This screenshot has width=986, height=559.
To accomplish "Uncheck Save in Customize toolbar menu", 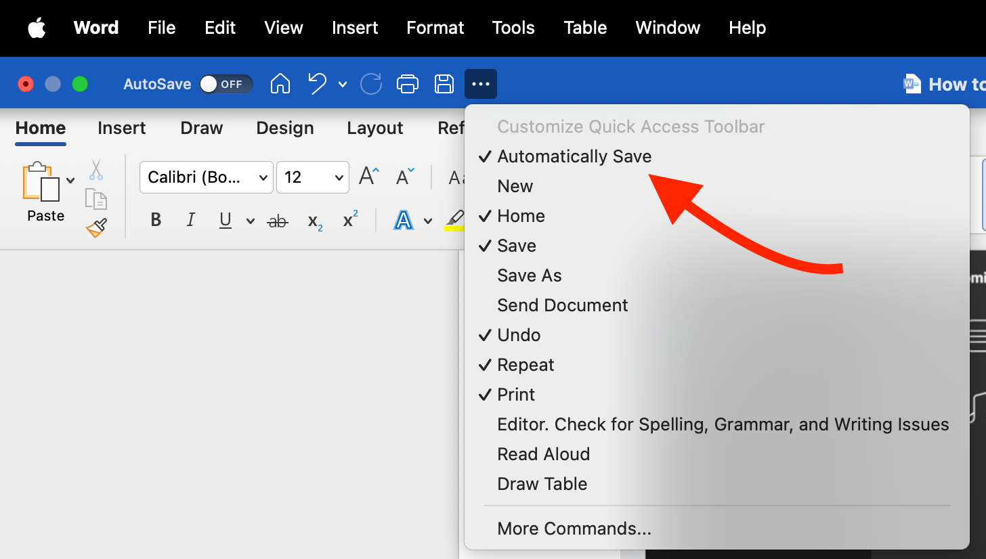I will coord(517,246).
